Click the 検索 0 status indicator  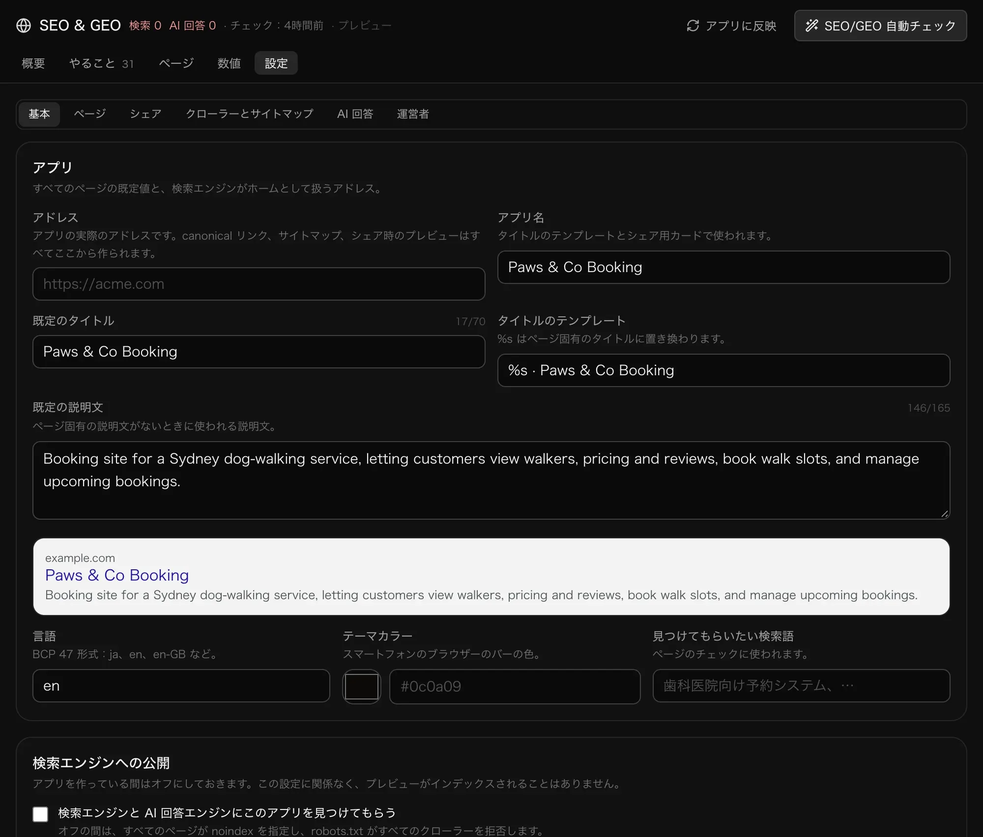pyautogui.click(x=145, y=26)
